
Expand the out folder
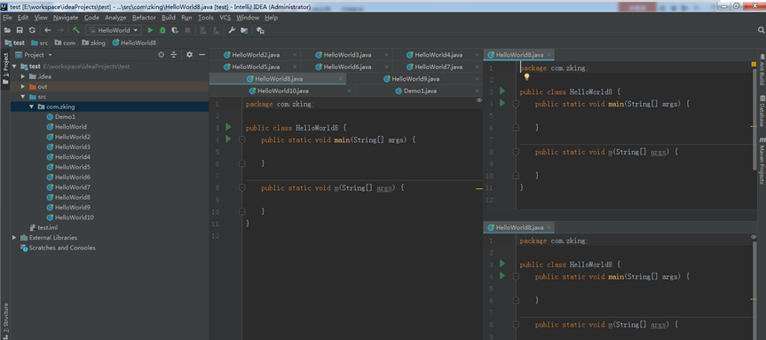22,86
